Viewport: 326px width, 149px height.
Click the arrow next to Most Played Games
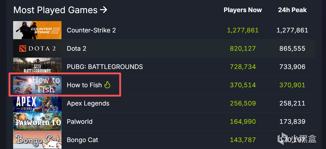[103, 10]
